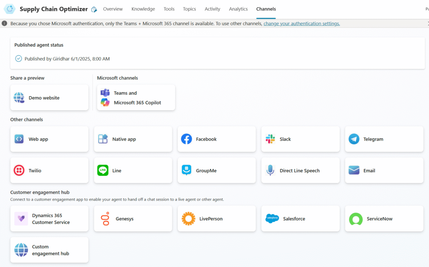The image size is (429, 267).
Task: Go to the Topics tab
Action: [x=189, y=9]
